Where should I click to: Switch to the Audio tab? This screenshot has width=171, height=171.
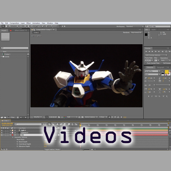click(154, 30)
